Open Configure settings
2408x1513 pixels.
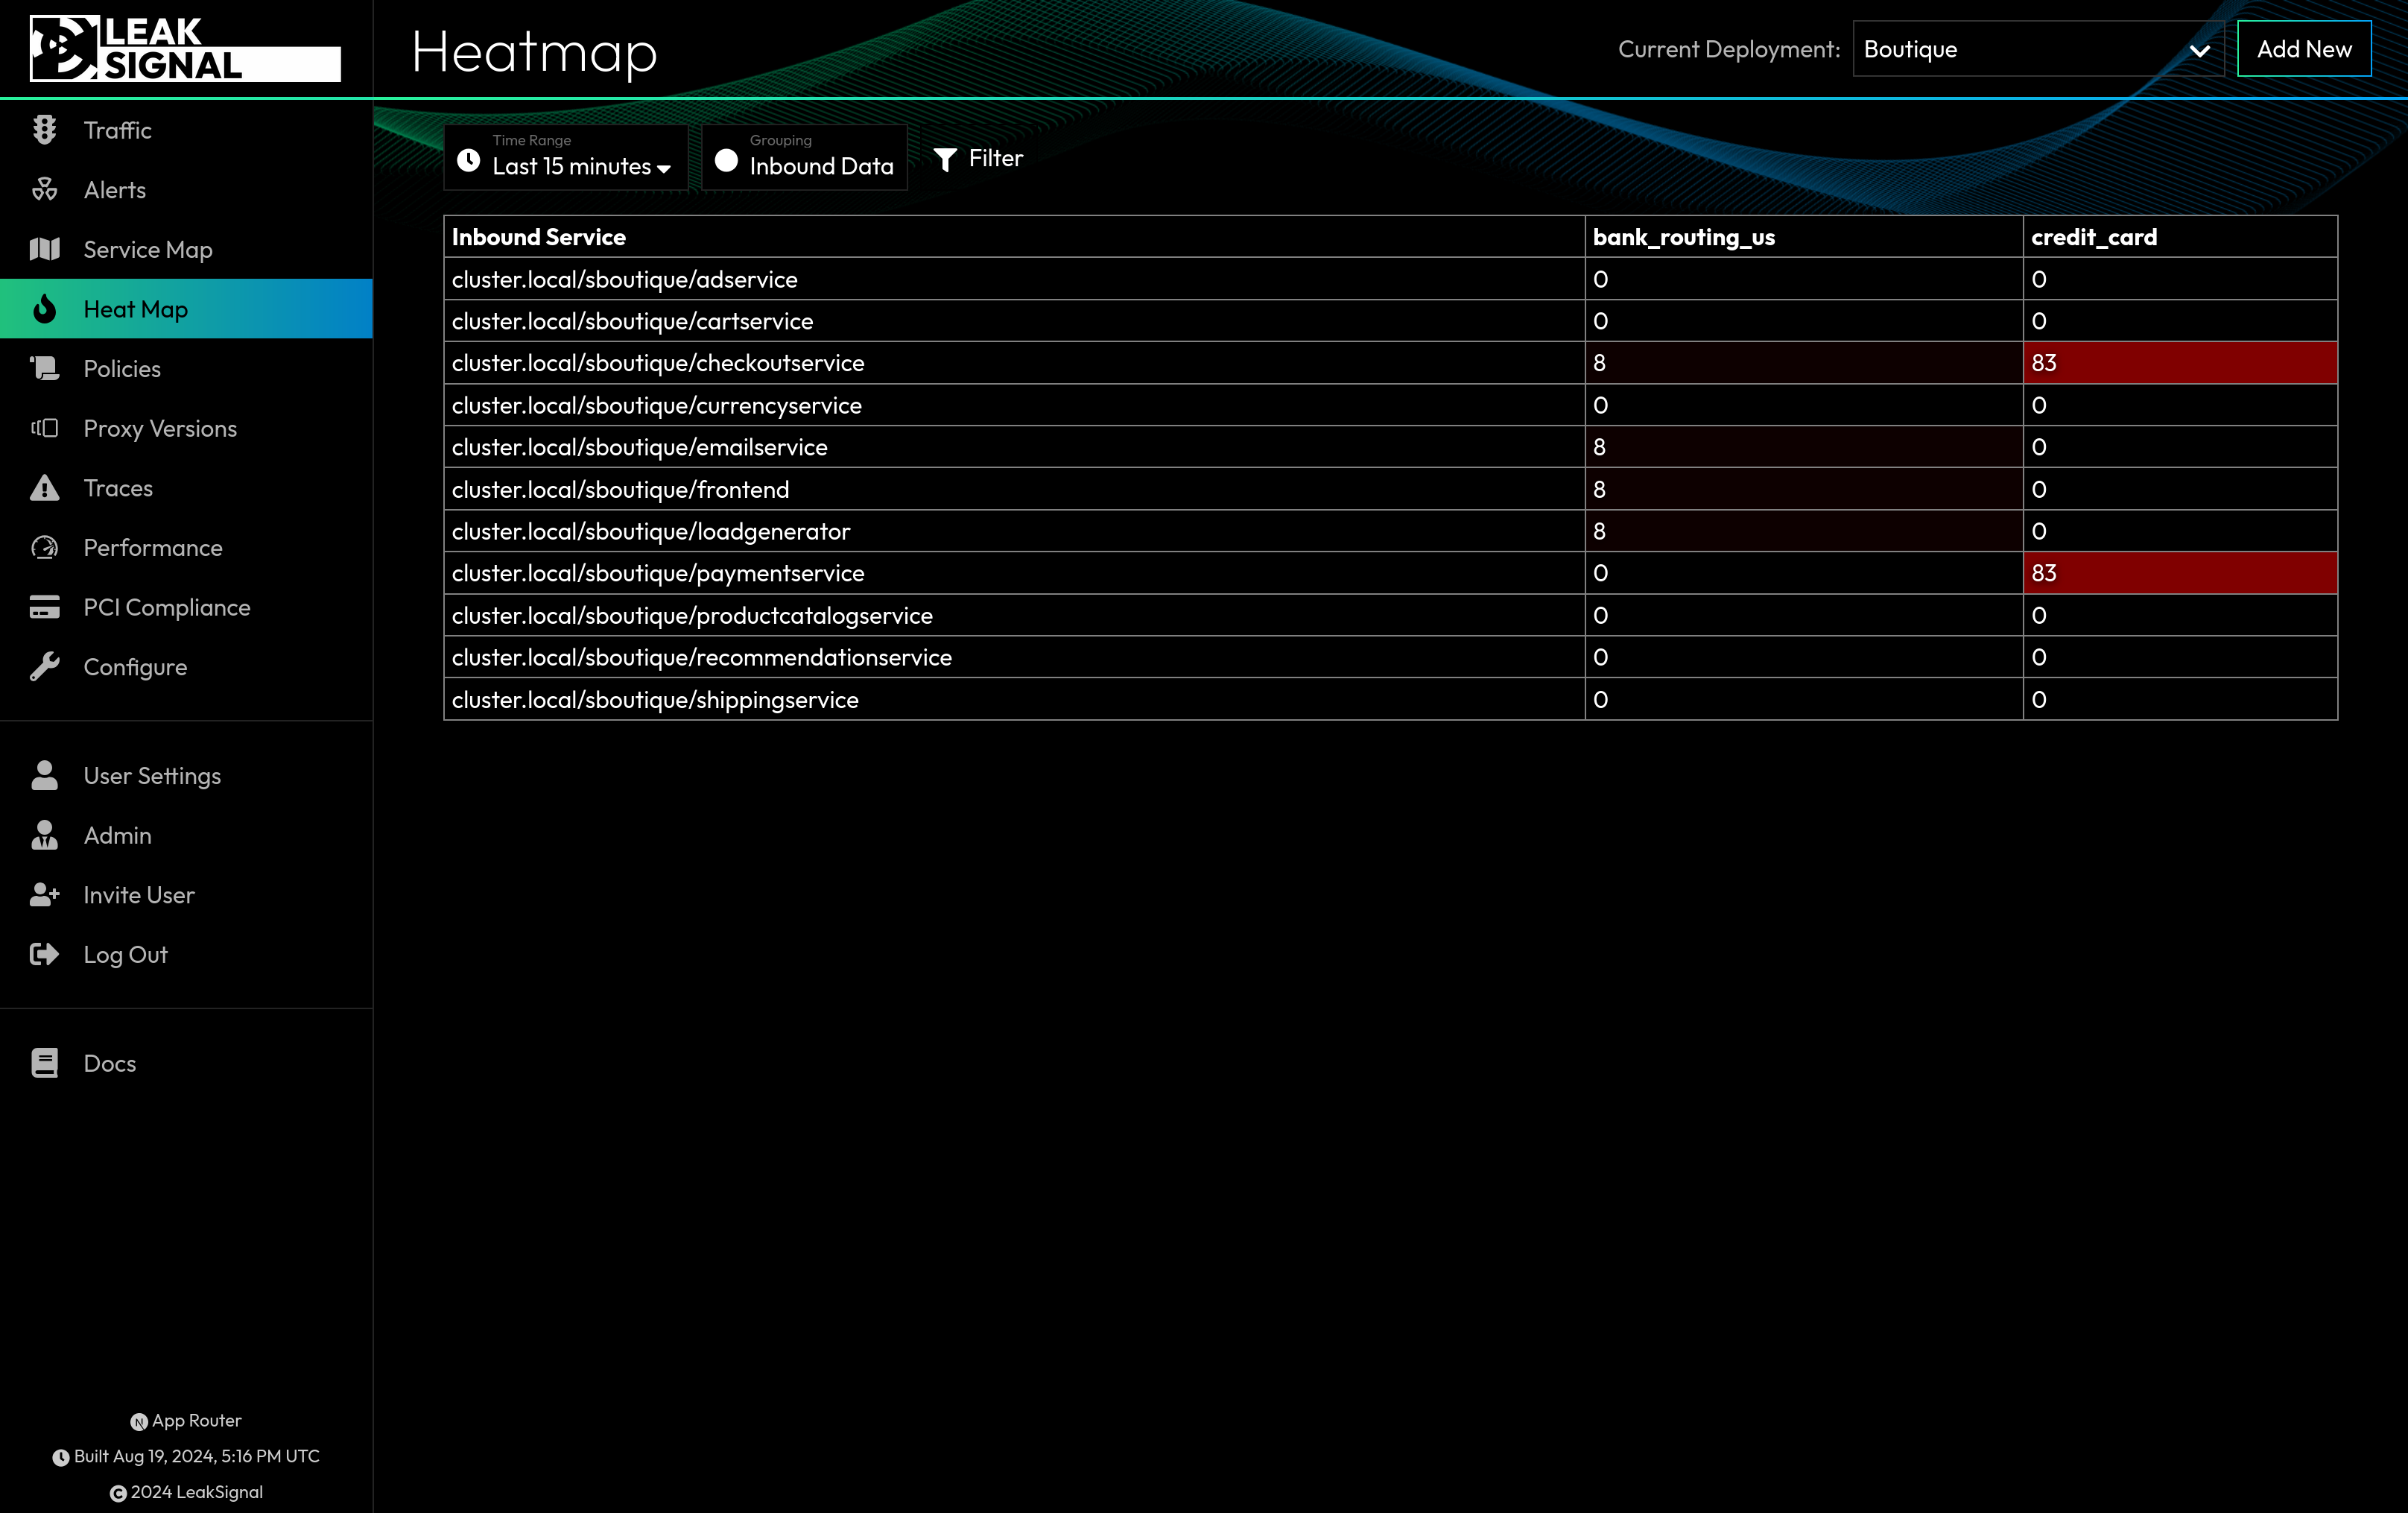pyautogui.click(x=186, y=666)
